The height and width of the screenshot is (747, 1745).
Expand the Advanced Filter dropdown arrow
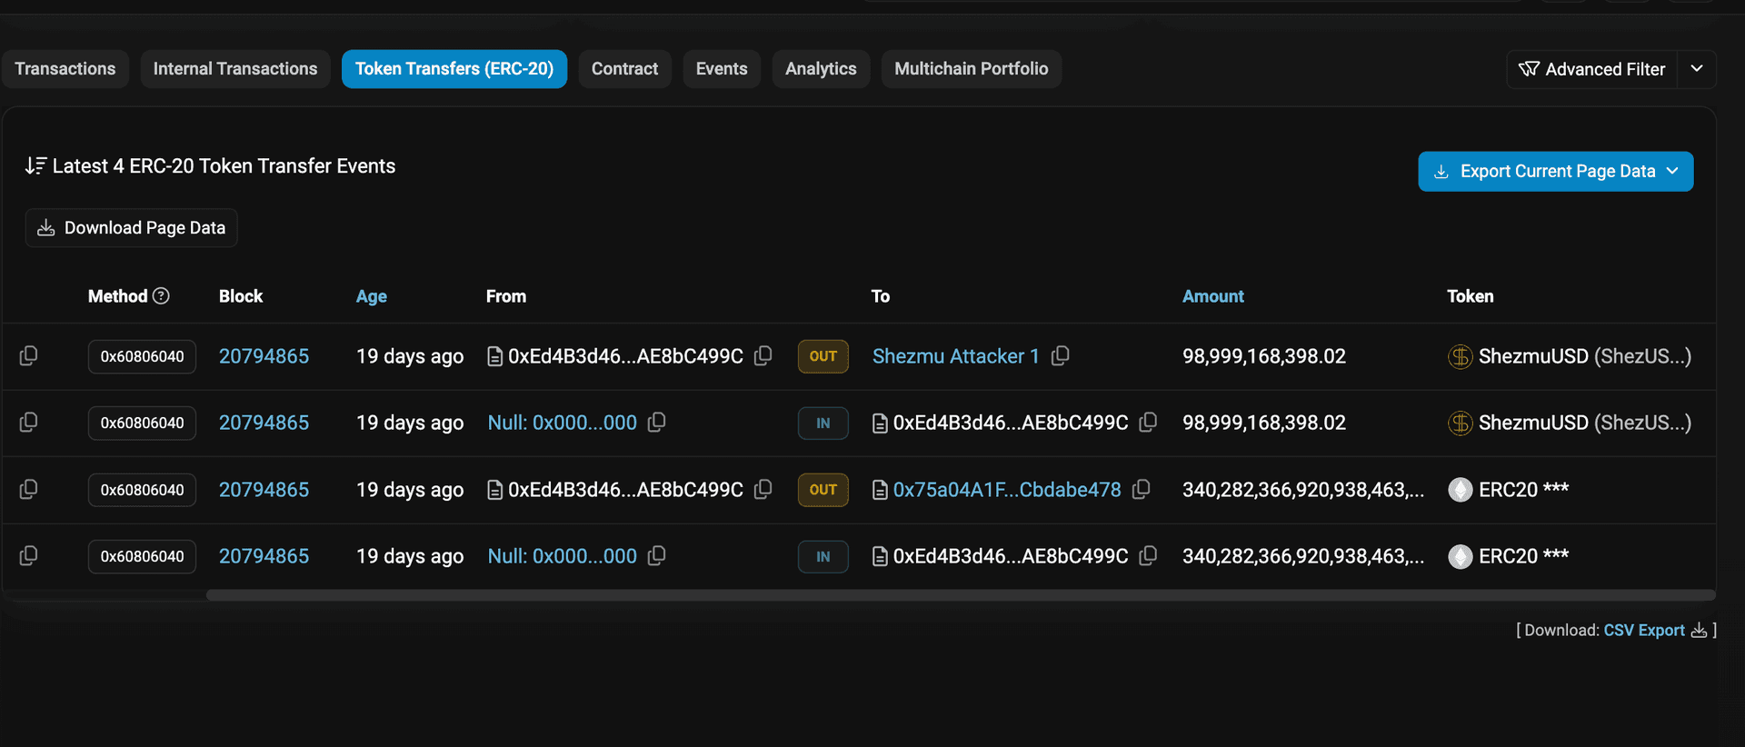(x=1696, y=69)
